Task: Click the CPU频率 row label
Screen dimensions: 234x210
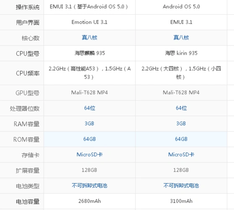Action: tap(28, 73)
